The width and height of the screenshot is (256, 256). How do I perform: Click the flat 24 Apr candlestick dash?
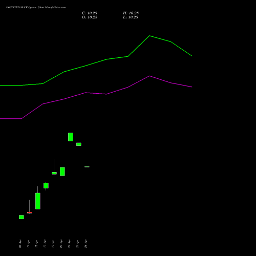(87, 167)
